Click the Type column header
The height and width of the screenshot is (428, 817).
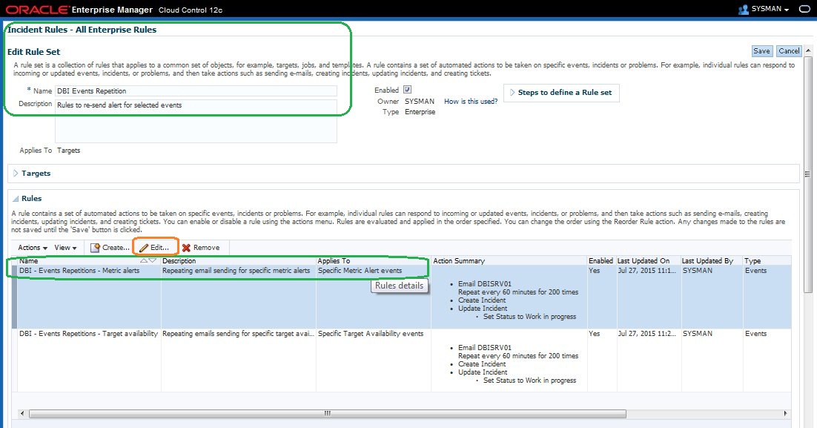point(767,260)
